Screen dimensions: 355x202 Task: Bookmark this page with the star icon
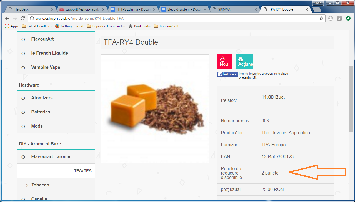pos(321,18)
